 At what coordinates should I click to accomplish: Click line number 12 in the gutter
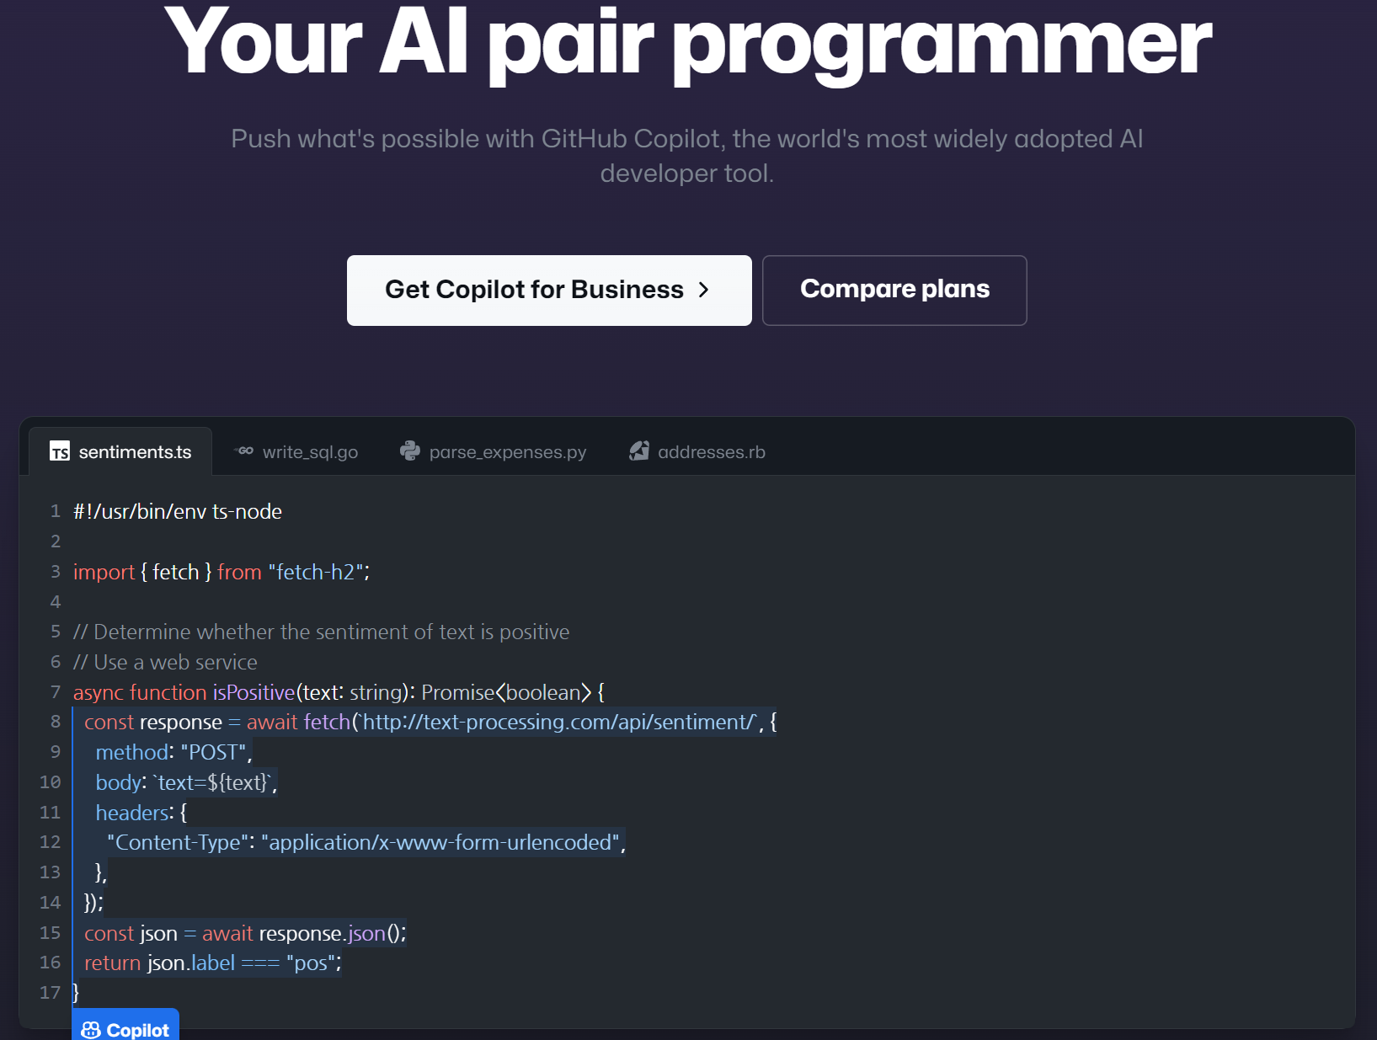51,842
